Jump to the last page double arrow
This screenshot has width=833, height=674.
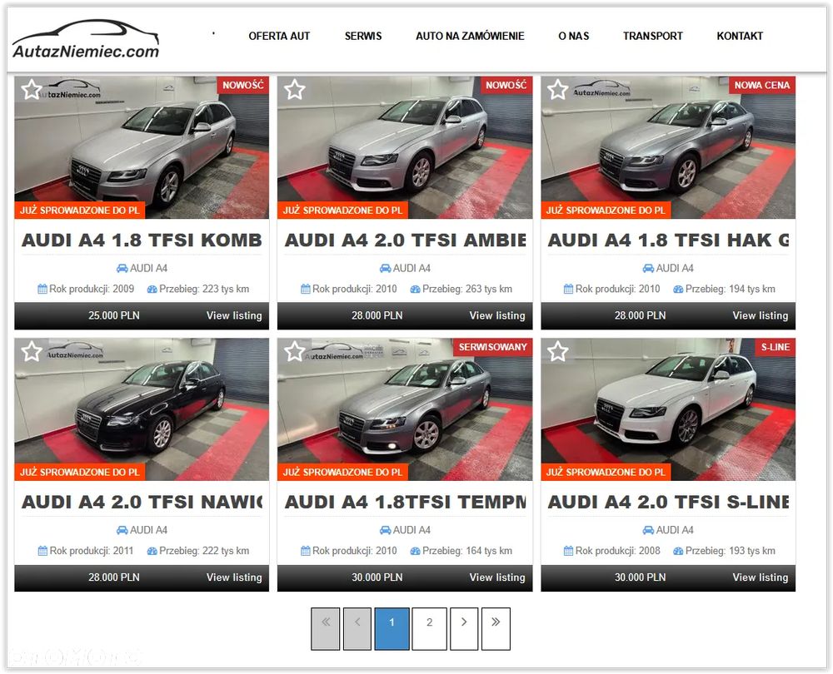pyautogui.click(x=496, y=629)
